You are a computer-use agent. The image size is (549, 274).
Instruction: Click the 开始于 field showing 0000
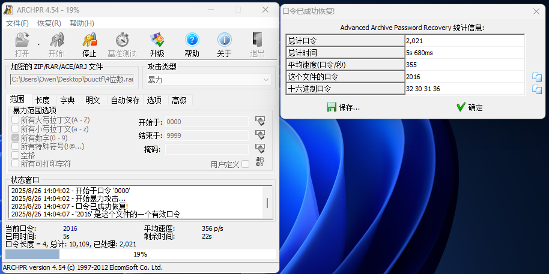pos(207,122)
